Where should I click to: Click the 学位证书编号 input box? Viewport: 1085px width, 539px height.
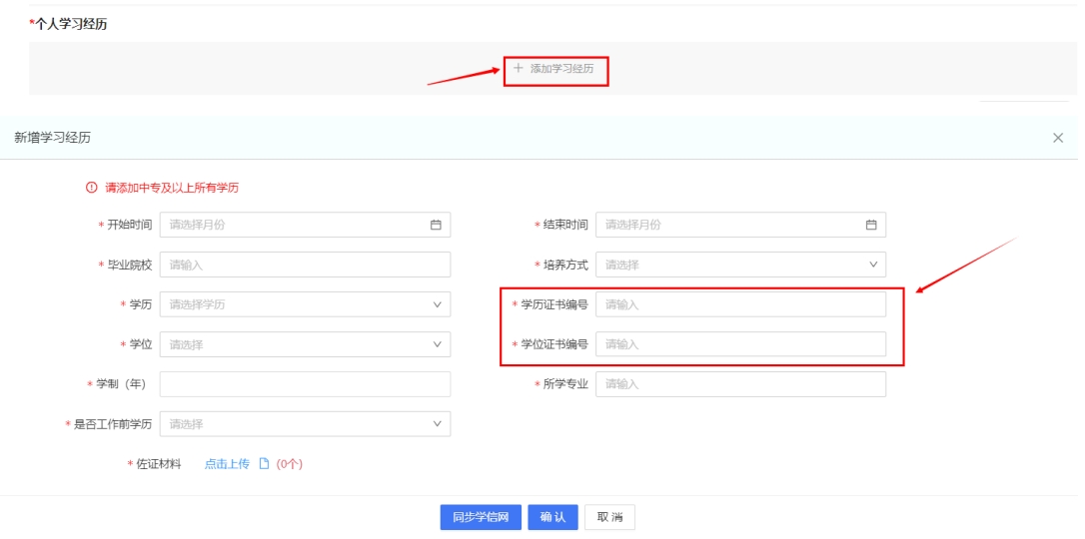click(x=740, y=344)
